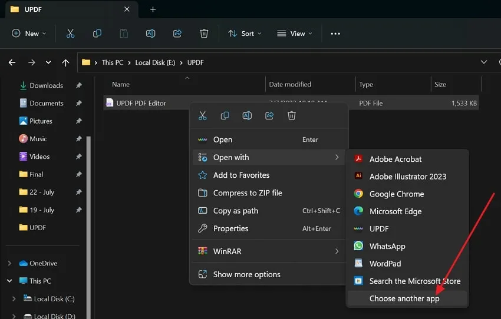Viewport: 501px width, 319px height.
Task: Open the file with Google Chrome
Action: point(396,194)
